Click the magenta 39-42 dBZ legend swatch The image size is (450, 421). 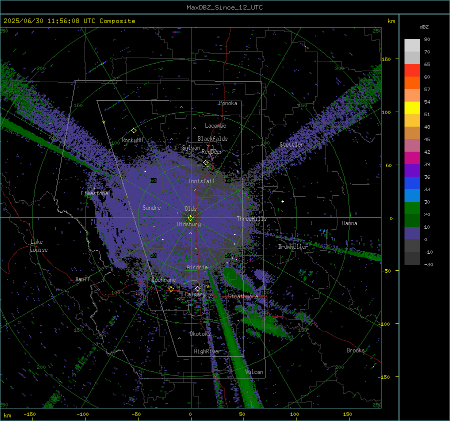pyautogui.click(x=412, y=158)
